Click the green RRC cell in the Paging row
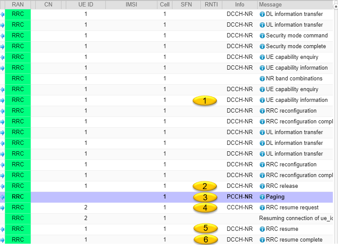Screen dimensions: 338x245 point(18,197)
